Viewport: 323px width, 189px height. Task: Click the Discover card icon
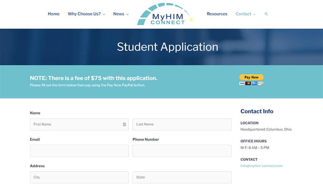[x=260, y=83]
